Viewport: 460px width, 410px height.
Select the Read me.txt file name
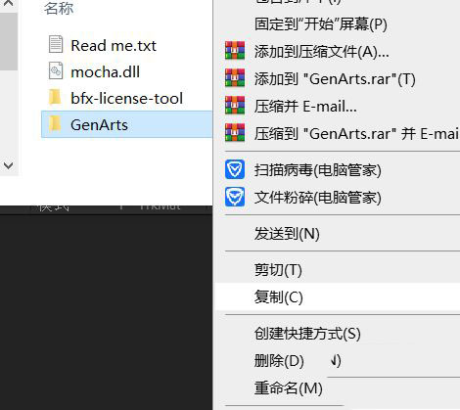click(114, 45)
